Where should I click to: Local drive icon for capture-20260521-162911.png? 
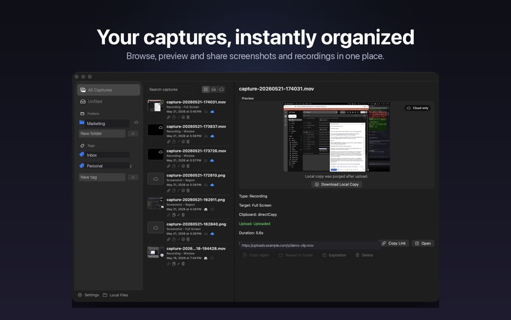pyautogui.click(x=205, y=210)
